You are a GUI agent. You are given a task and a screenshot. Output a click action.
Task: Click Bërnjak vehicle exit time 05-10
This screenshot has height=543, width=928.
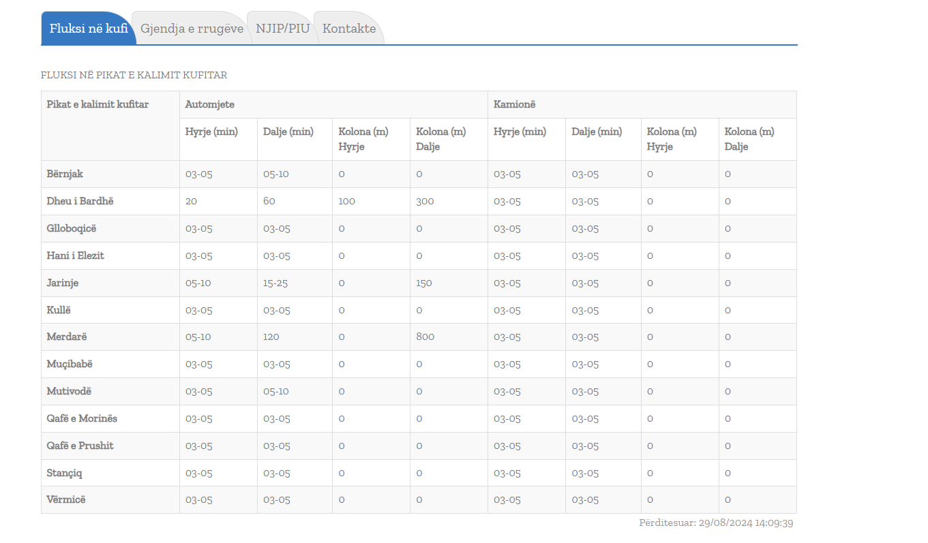coord(276,174)
